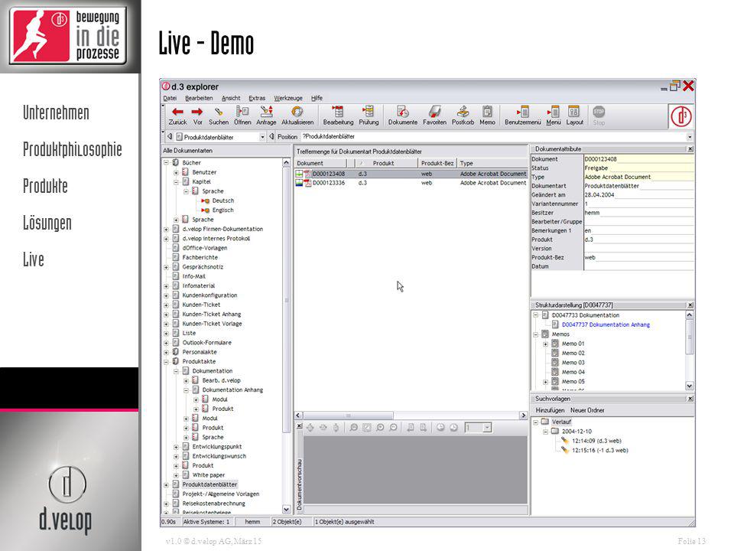The height and width of the screenshot is (551, 734).
Task: Close the Strukturdarstellung panel
Action: (x=690, y=305)
